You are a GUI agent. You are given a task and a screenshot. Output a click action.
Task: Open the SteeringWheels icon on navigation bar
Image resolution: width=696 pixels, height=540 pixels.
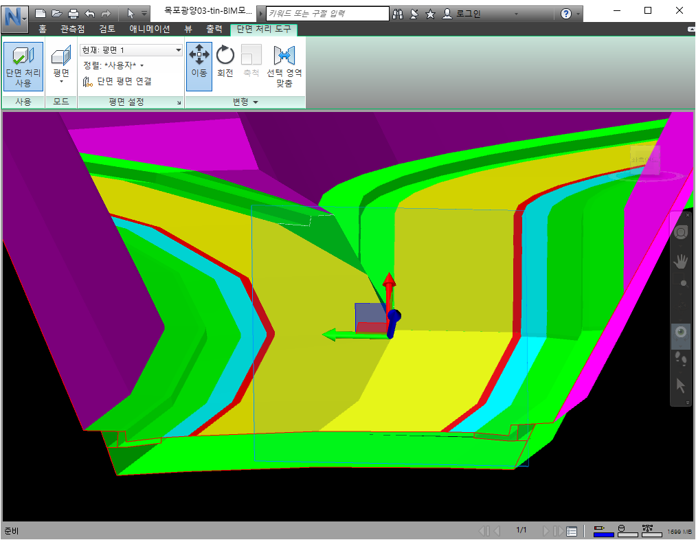680,232
